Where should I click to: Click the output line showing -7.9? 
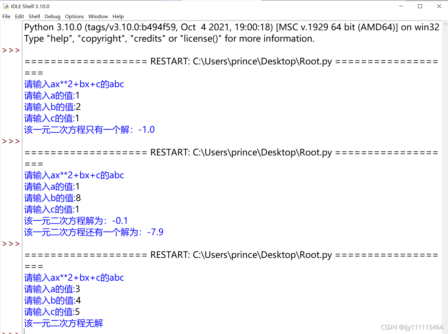(94, 232)
